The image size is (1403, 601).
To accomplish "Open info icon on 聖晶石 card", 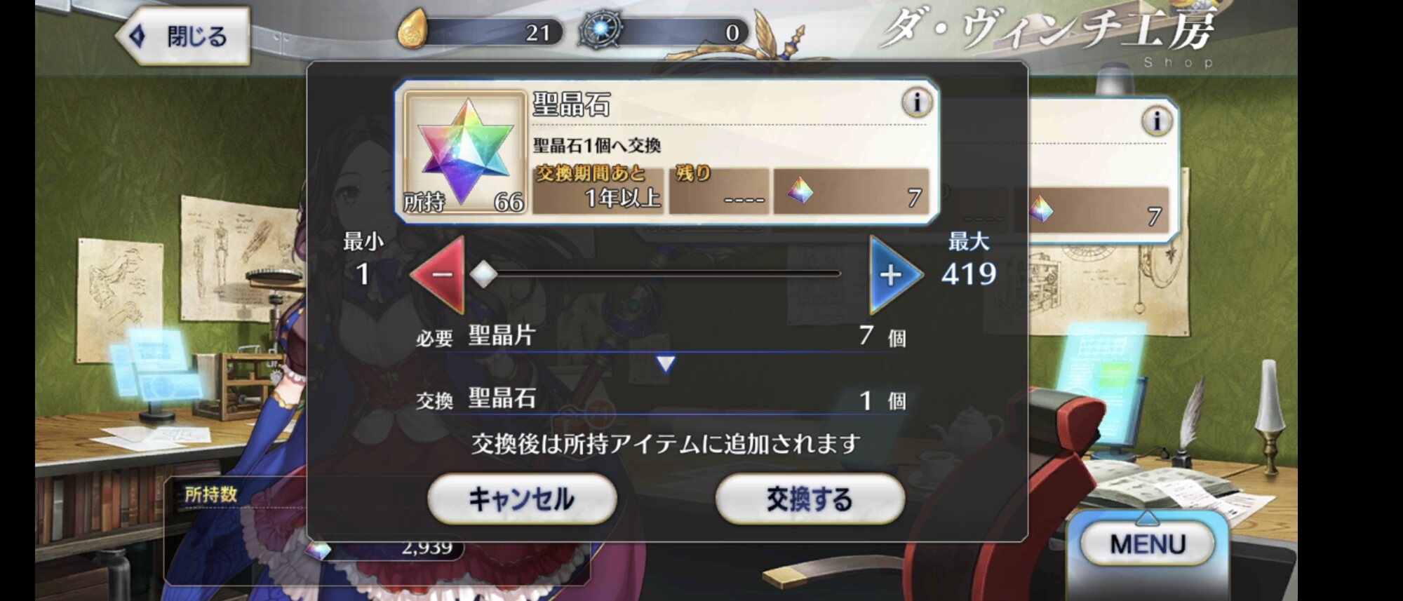I will [x=916, y=102].
